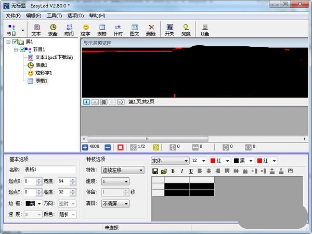Image resolution: width=312 pixels, height=234 pixels.
Task: Insert a 时间 time element
Action: pos(69,30)
